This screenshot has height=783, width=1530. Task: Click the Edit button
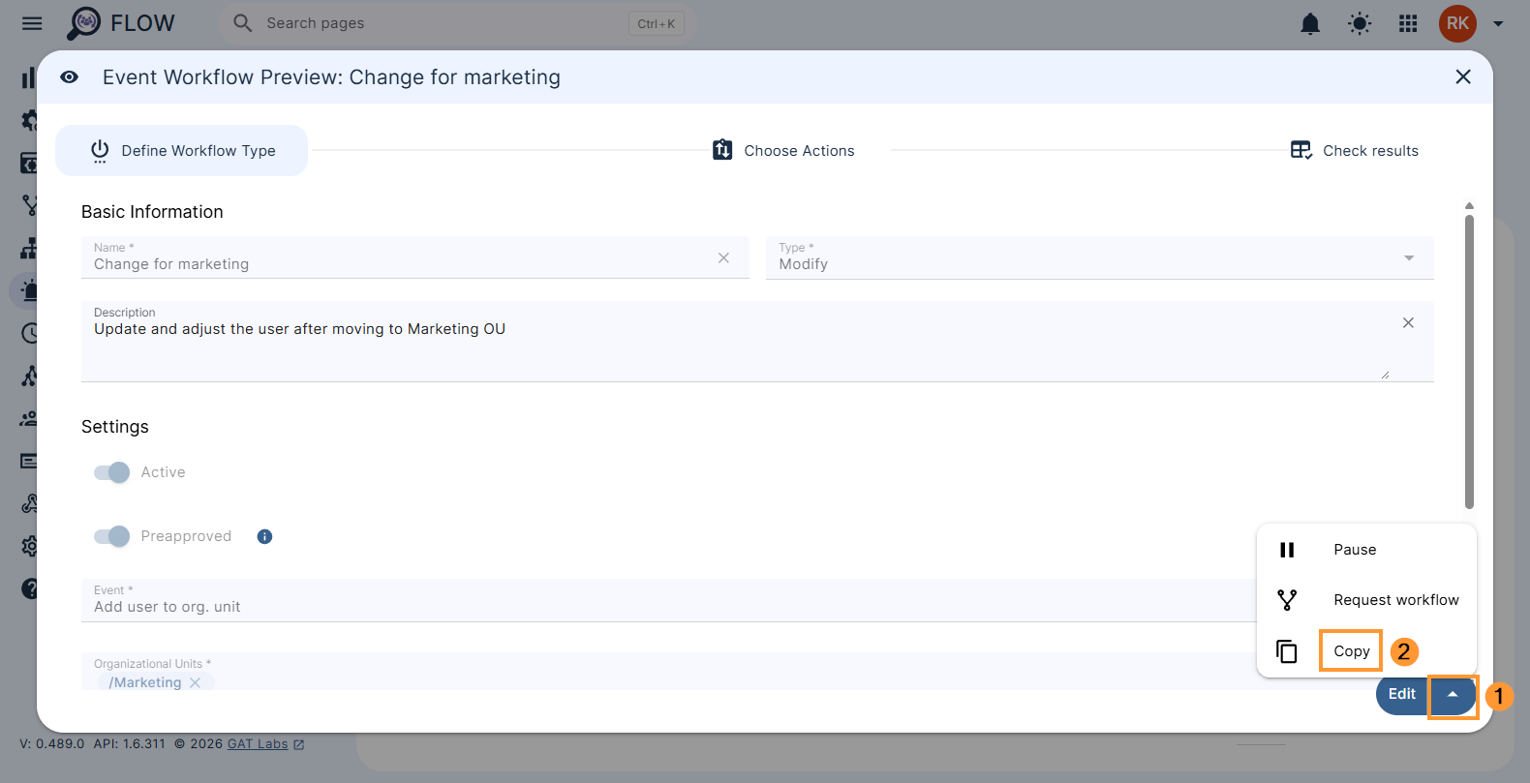[x=1402, y=694]
